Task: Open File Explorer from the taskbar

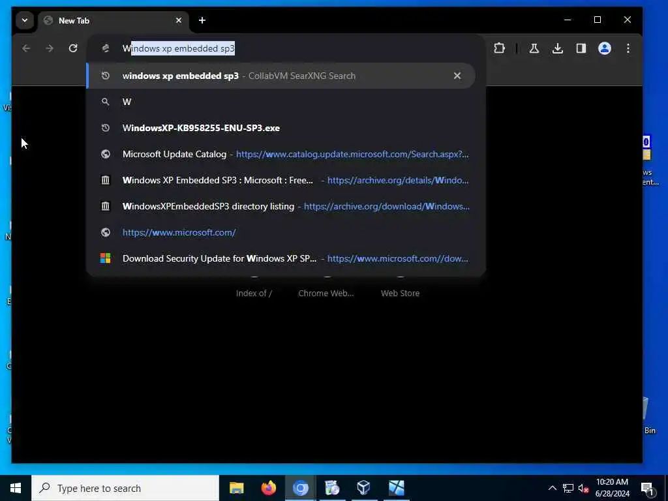Action: click(x=236, y=488)
